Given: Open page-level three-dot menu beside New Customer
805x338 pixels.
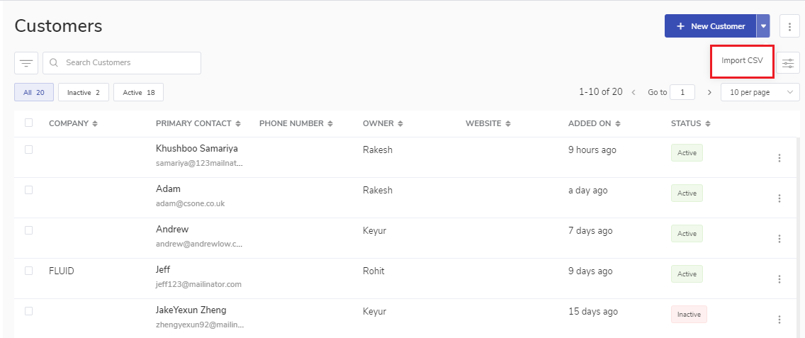Looking at the screenshot, I should [x=789, y=26].
